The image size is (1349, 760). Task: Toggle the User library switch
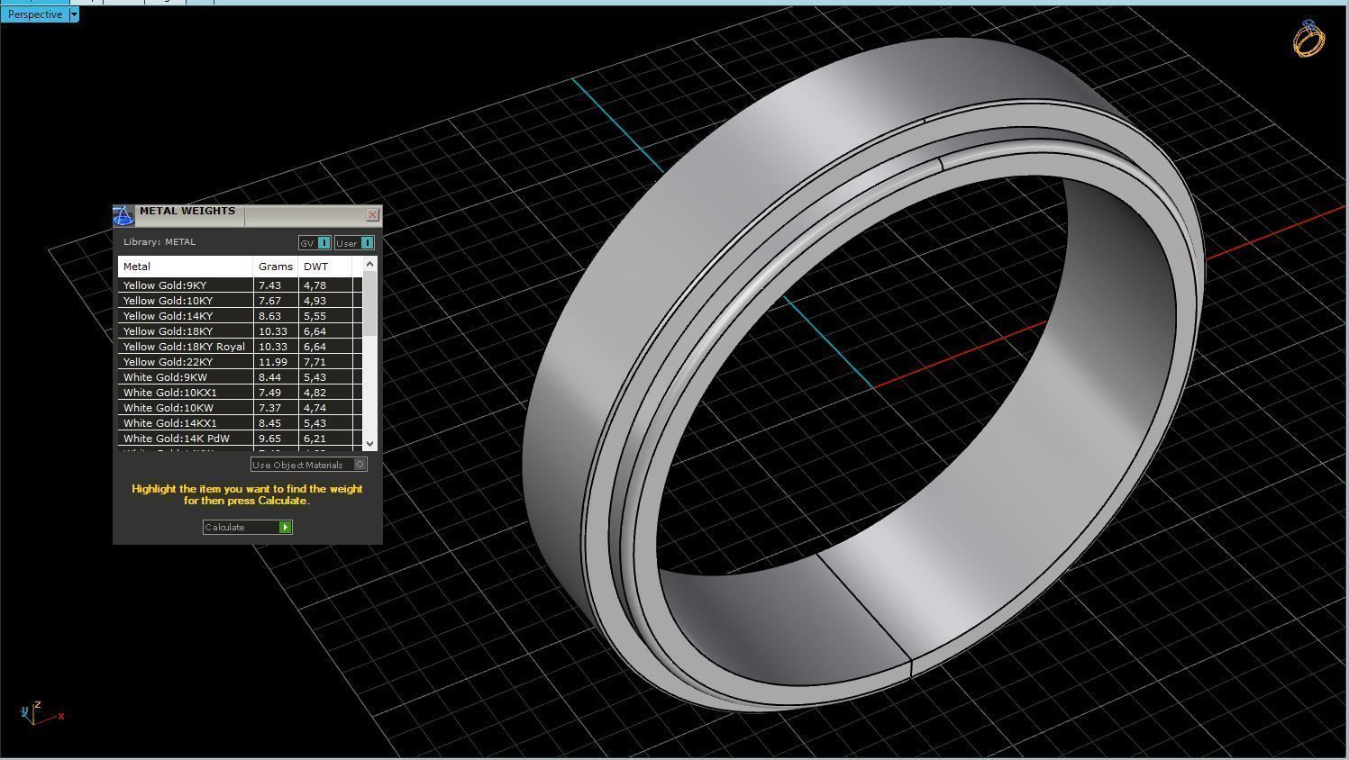coord(354,243)
